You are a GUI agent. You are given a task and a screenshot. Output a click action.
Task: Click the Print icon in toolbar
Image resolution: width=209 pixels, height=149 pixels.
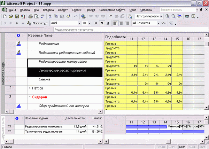(31, 16)
